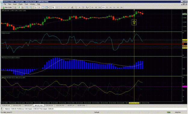188x114 pixels.
Task: Click the Default profile in status bar
Action: click(97, 112)
